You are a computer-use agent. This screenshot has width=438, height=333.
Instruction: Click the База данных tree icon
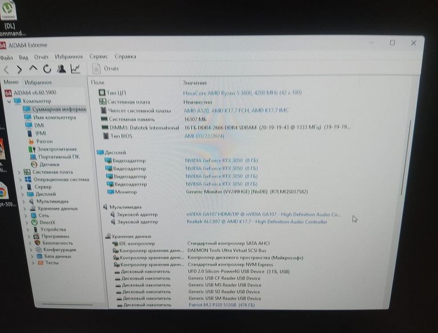pos(40,256)
